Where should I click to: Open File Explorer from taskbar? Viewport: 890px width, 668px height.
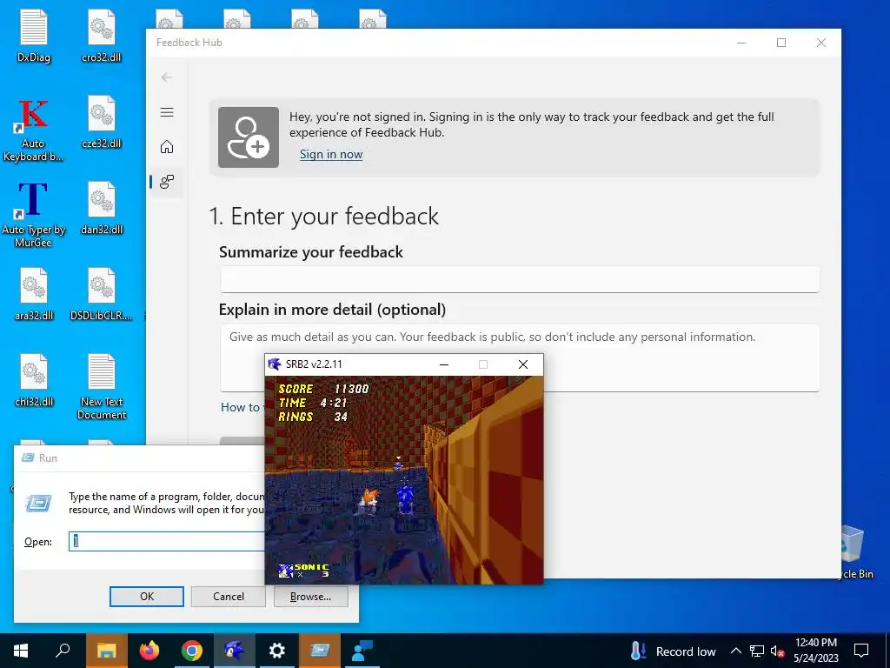tap(106, 651)
